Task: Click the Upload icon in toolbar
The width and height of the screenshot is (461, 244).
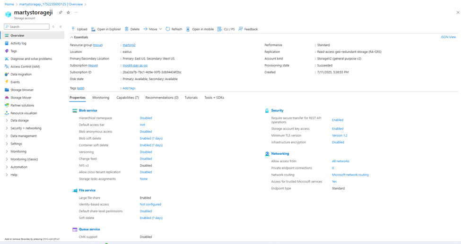Action: (73, 29)
